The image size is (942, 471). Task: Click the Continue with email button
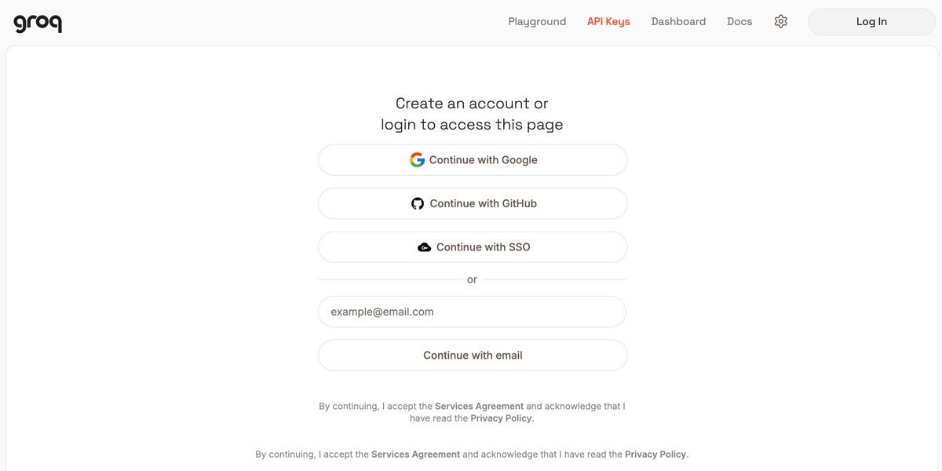point(472,355)
